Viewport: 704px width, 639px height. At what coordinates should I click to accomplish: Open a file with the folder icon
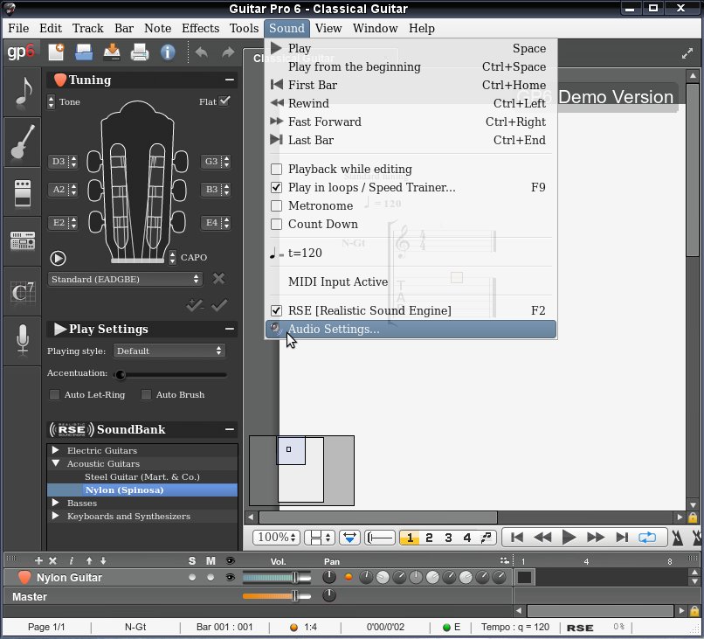click(84, 52)
